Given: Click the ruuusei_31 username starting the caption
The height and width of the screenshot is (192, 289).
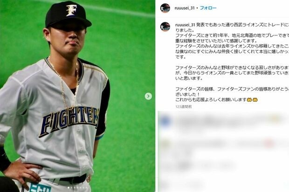Looking at the screenshot, I should point(185,25).
